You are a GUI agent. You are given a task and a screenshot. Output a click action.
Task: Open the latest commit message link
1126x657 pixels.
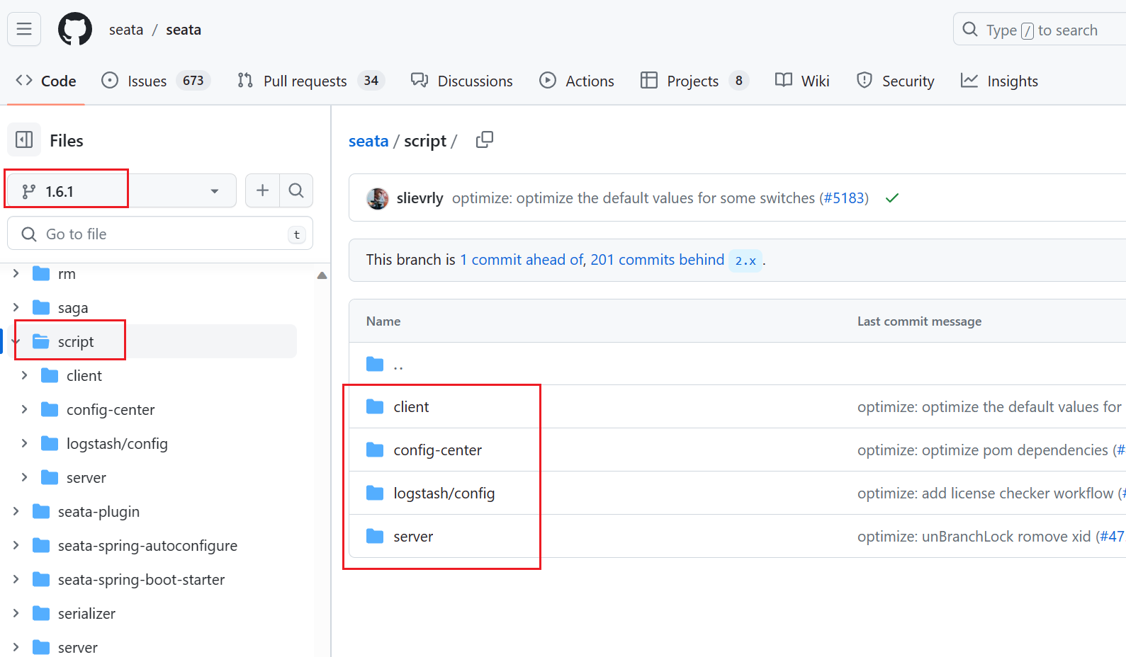click(x=634, y=198)
